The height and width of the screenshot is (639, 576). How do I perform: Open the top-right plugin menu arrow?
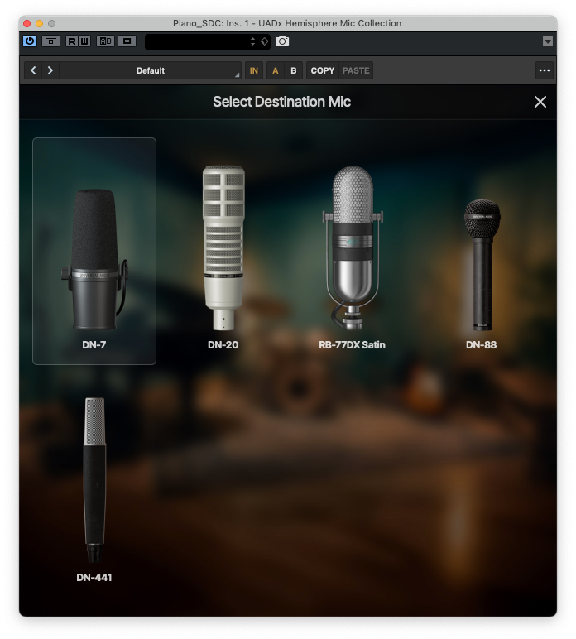coord(547,41)
